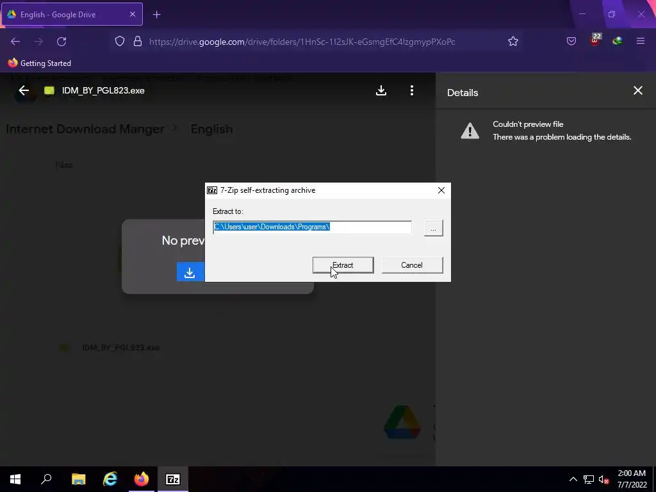The width and height of the screenshot is (656, 492).
Task: Select the IDM_BY_PGL823.exe file in the list
Action: point(121,347)
